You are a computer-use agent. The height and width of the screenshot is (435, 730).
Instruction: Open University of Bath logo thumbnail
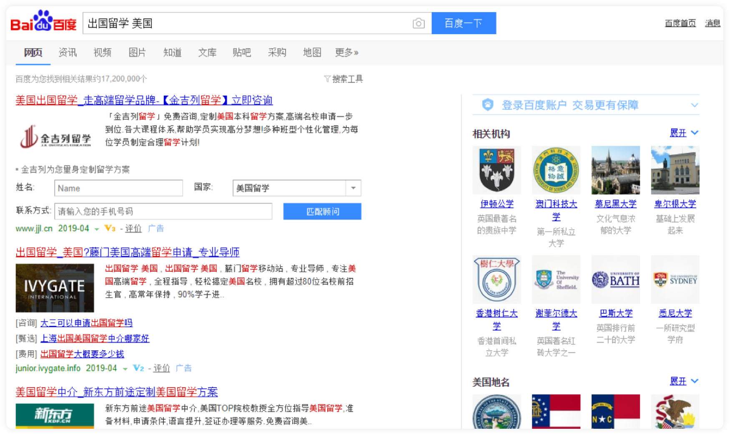615,280
